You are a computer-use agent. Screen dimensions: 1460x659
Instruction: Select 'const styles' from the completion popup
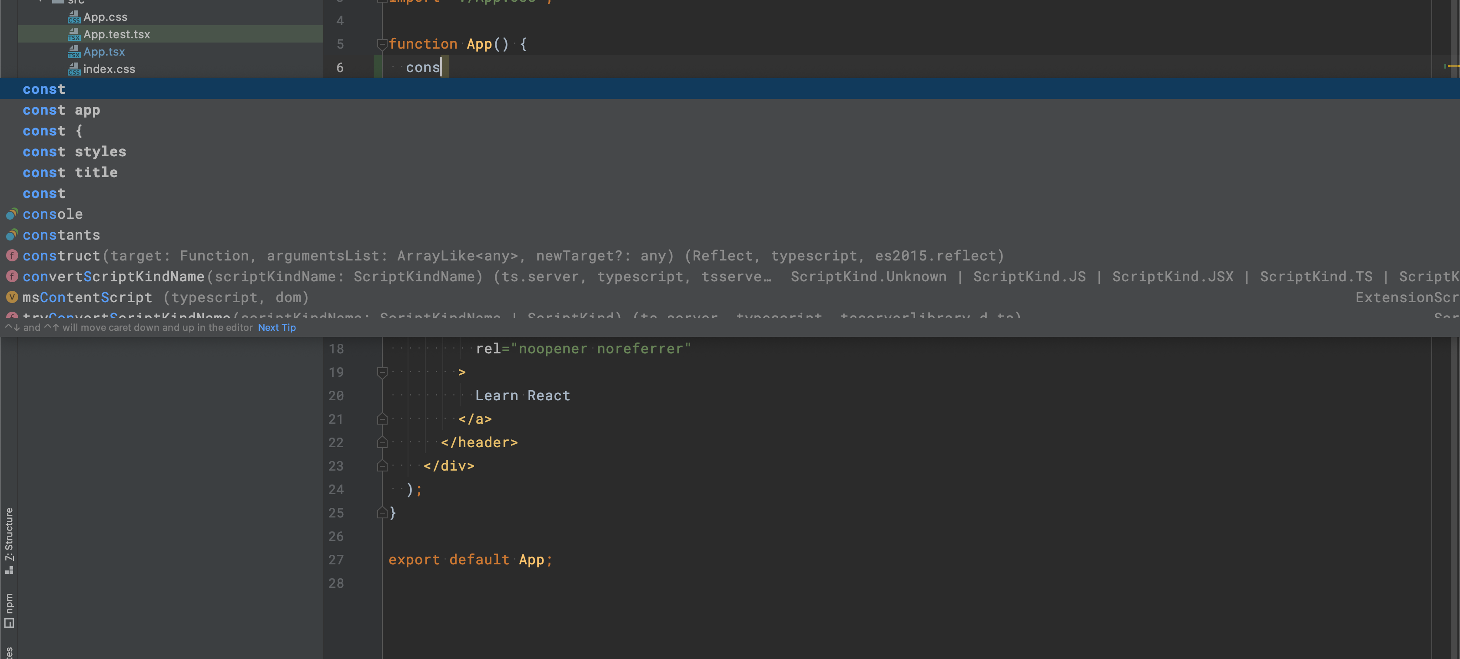click(x=74, y=151)
